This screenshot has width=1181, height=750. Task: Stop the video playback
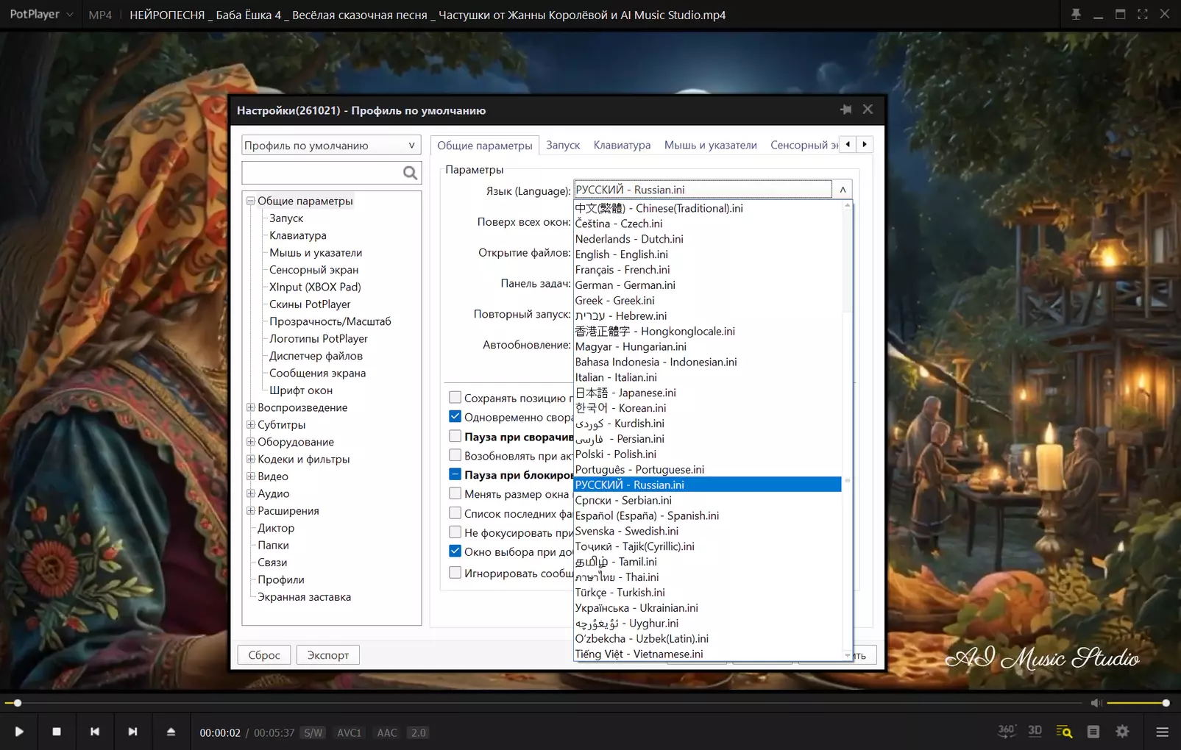tap(57, 732)
